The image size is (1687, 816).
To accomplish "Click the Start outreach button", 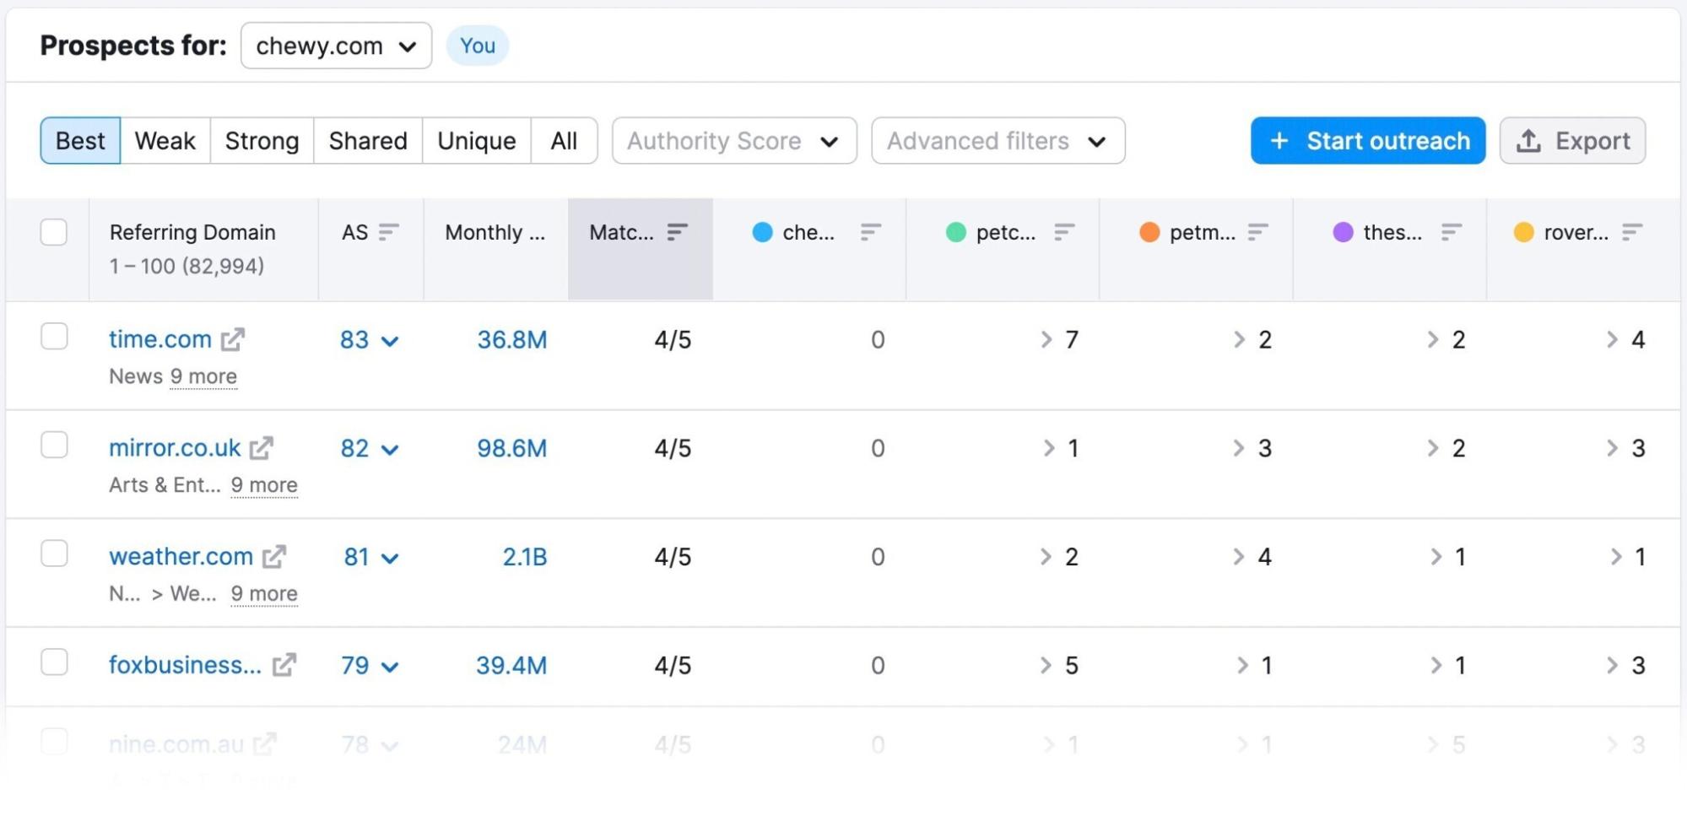I will tap(1367, 140).
